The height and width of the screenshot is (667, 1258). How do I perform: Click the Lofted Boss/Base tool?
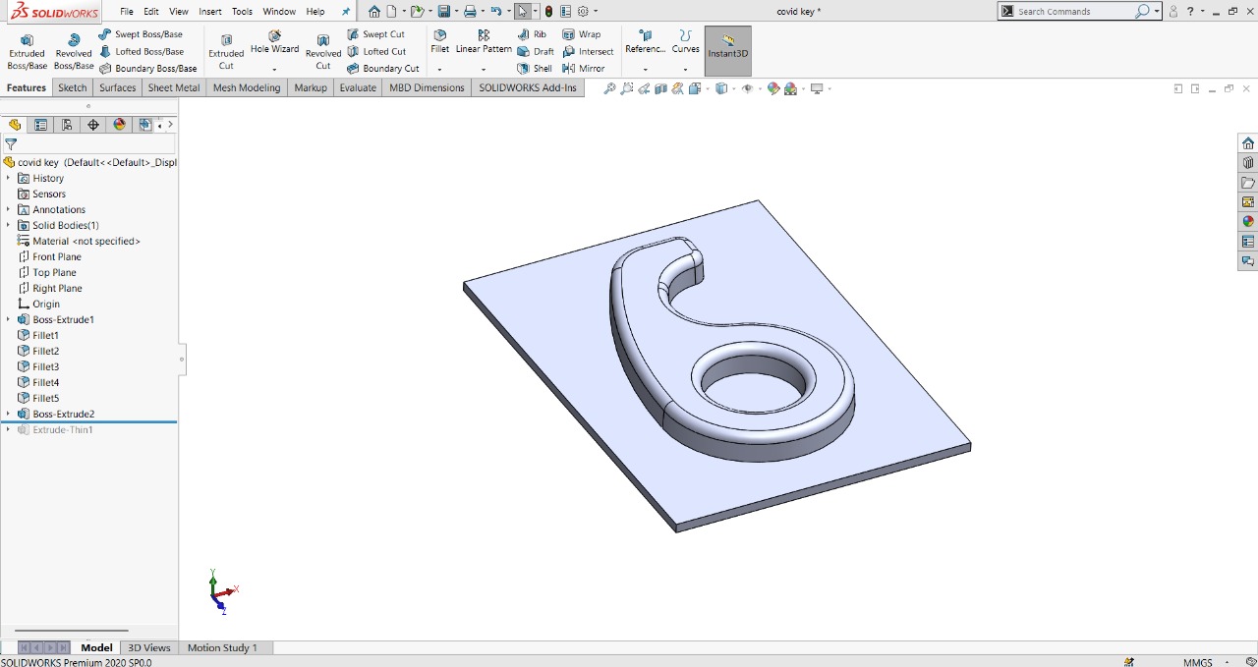pyautogui.click(x=141, y=51)
